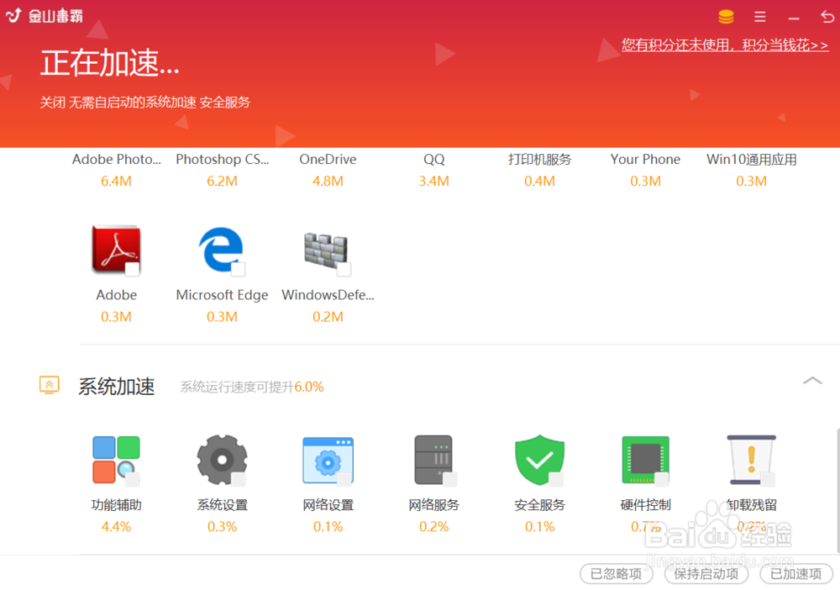Image resolution: width=840 pixels, height=590 pixels.
Task: Toggle checkbox on 卸载残留 item
Action: click(768, 479)
